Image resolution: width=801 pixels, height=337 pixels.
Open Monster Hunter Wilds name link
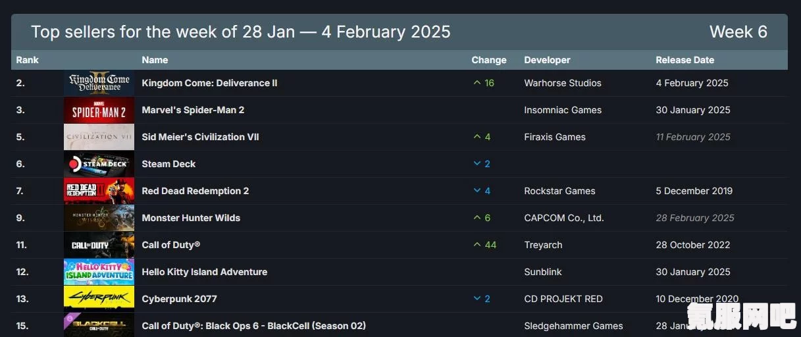191,218
